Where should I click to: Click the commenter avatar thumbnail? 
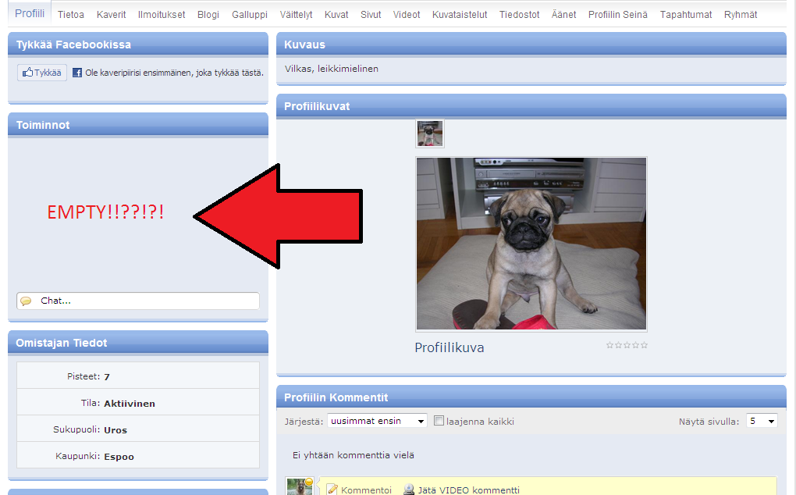pyautogui.click(x=300, y=486)
